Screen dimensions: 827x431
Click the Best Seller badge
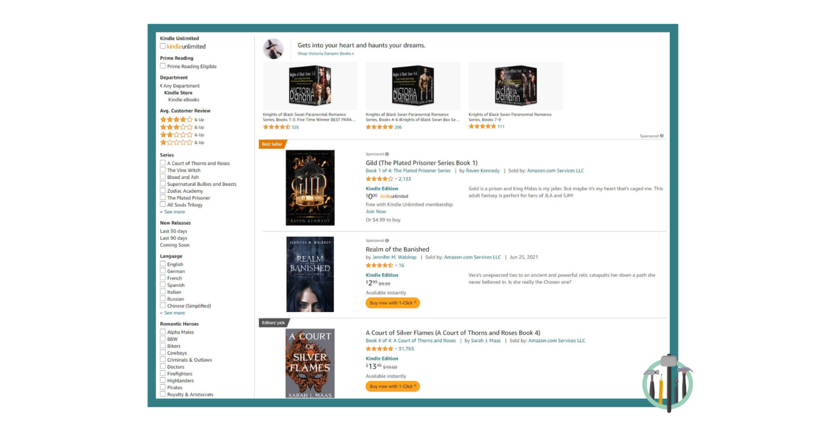pos(271,144)
